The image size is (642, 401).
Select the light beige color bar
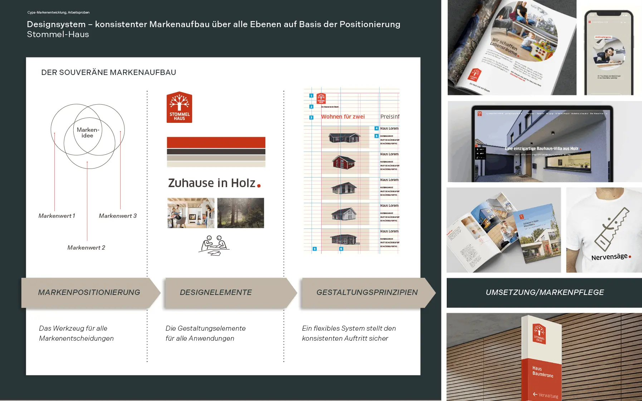click(x=216, y=164)
